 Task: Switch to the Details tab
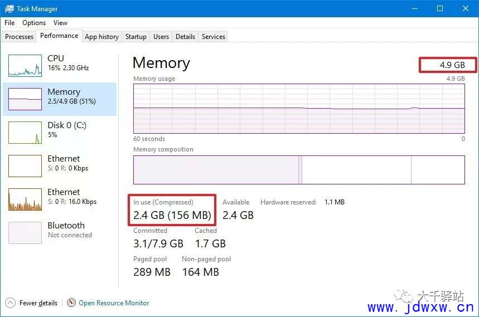pos(185,37)
